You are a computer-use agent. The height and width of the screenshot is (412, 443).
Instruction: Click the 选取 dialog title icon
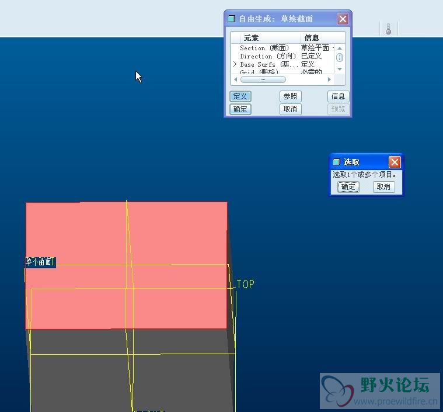coord(336,162)
